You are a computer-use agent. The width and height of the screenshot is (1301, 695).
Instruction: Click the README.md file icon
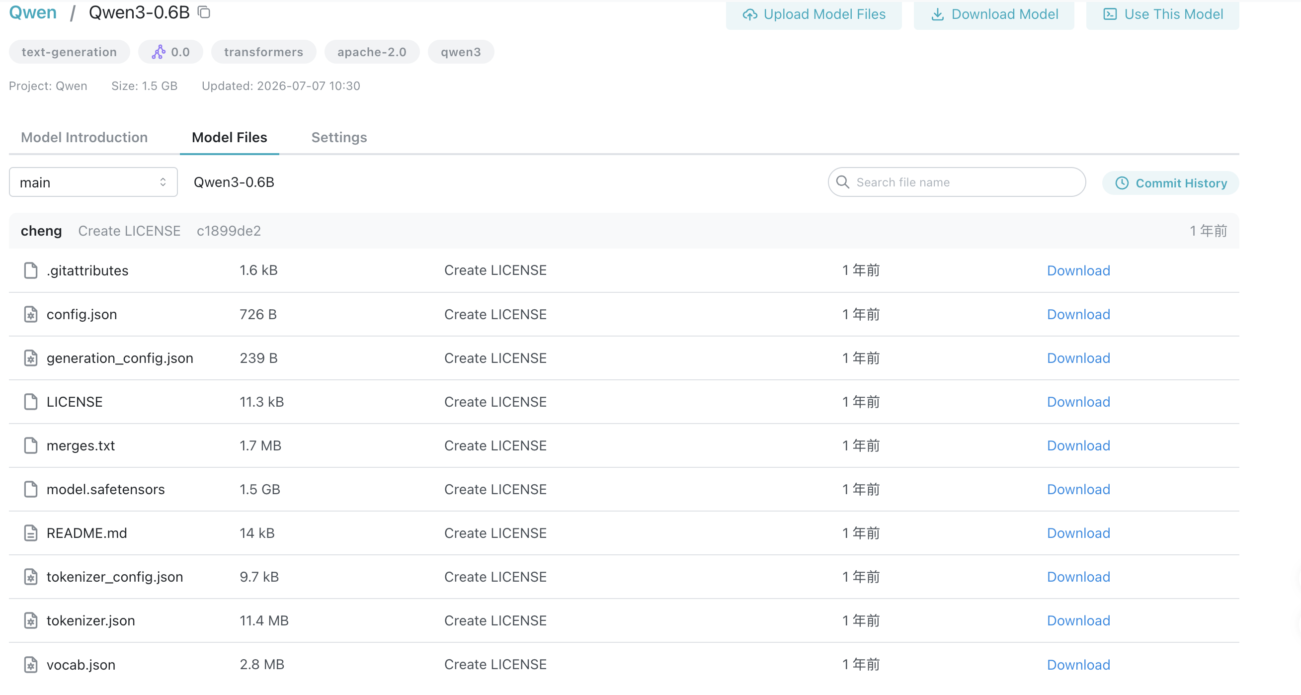(31, 533)
